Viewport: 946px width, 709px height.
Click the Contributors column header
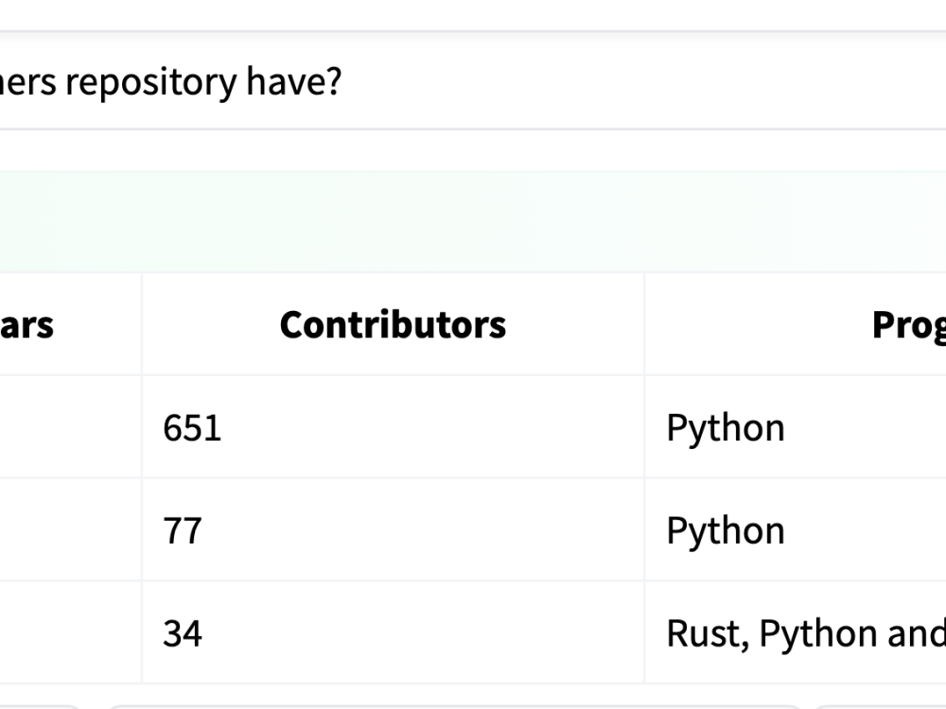393,324
